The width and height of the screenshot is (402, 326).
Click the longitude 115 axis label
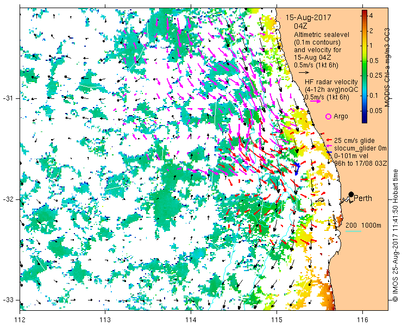click(277, 320)
